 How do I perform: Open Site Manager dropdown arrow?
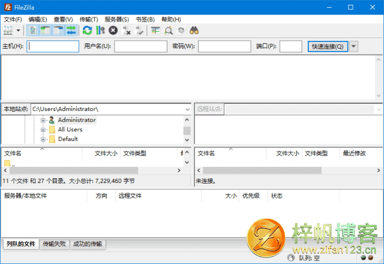point(18,31)
